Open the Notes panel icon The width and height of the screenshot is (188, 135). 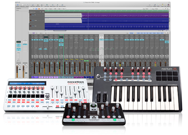[163, 5]
